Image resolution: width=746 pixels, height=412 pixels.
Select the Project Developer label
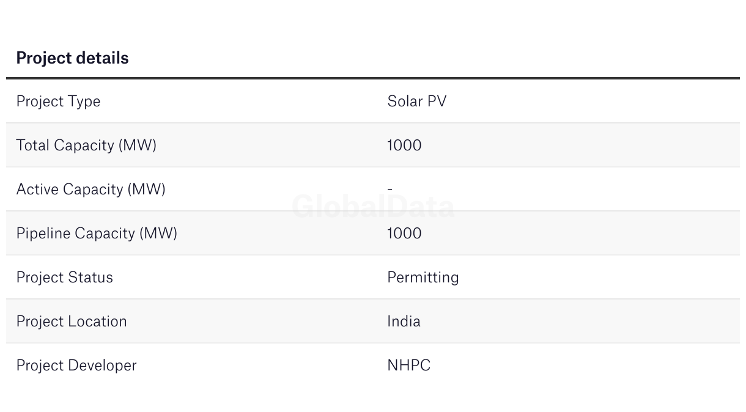[76, 365]
